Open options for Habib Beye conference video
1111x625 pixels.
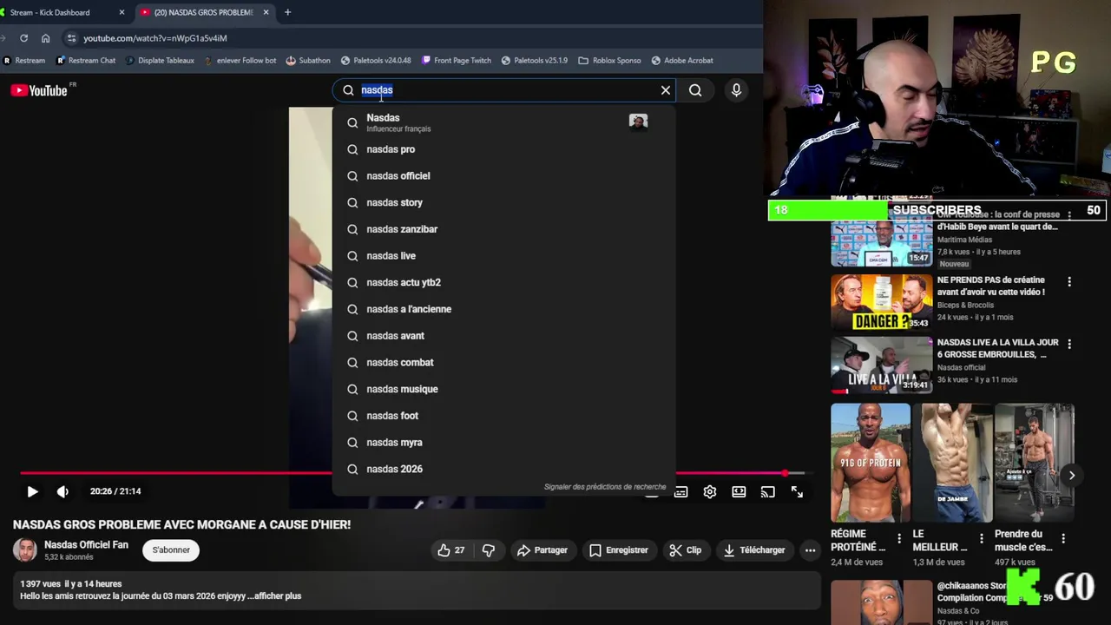(x=1069, y=214)
